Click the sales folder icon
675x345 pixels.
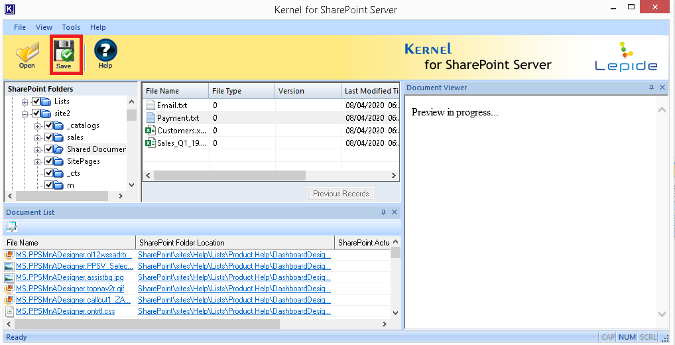(59, 137)
